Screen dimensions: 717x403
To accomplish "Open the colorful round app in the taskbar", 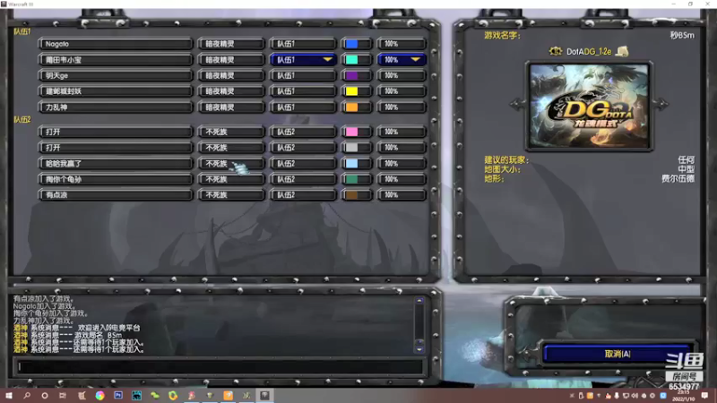I will click(99, 395).
